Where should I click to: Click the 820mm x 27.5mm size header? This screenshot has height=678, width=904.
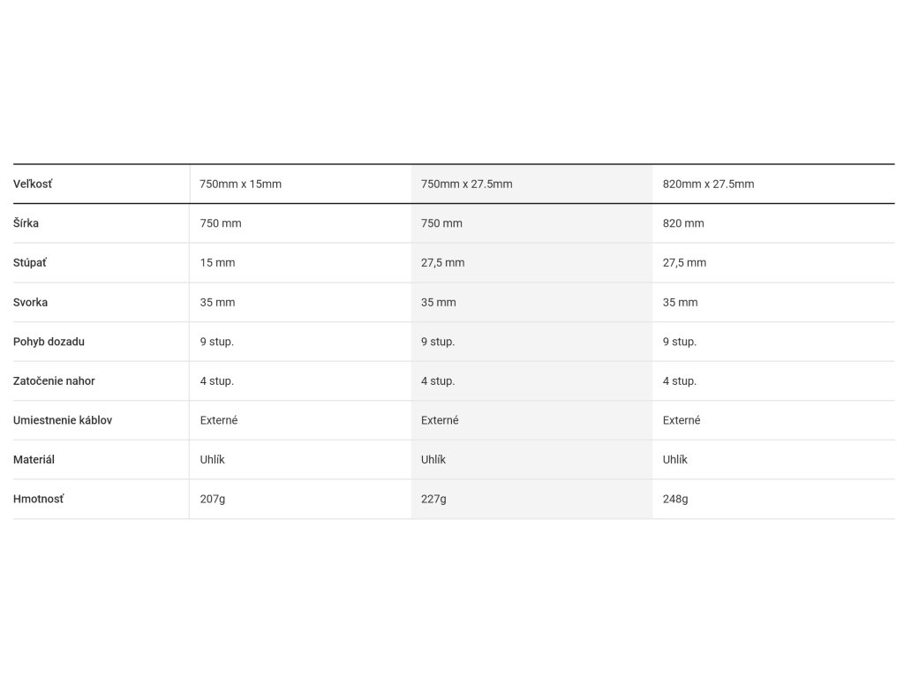708,185
